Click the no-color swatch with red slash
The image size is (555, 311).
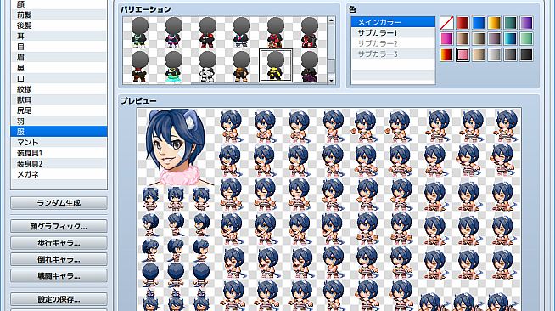(x=446, y=23)
